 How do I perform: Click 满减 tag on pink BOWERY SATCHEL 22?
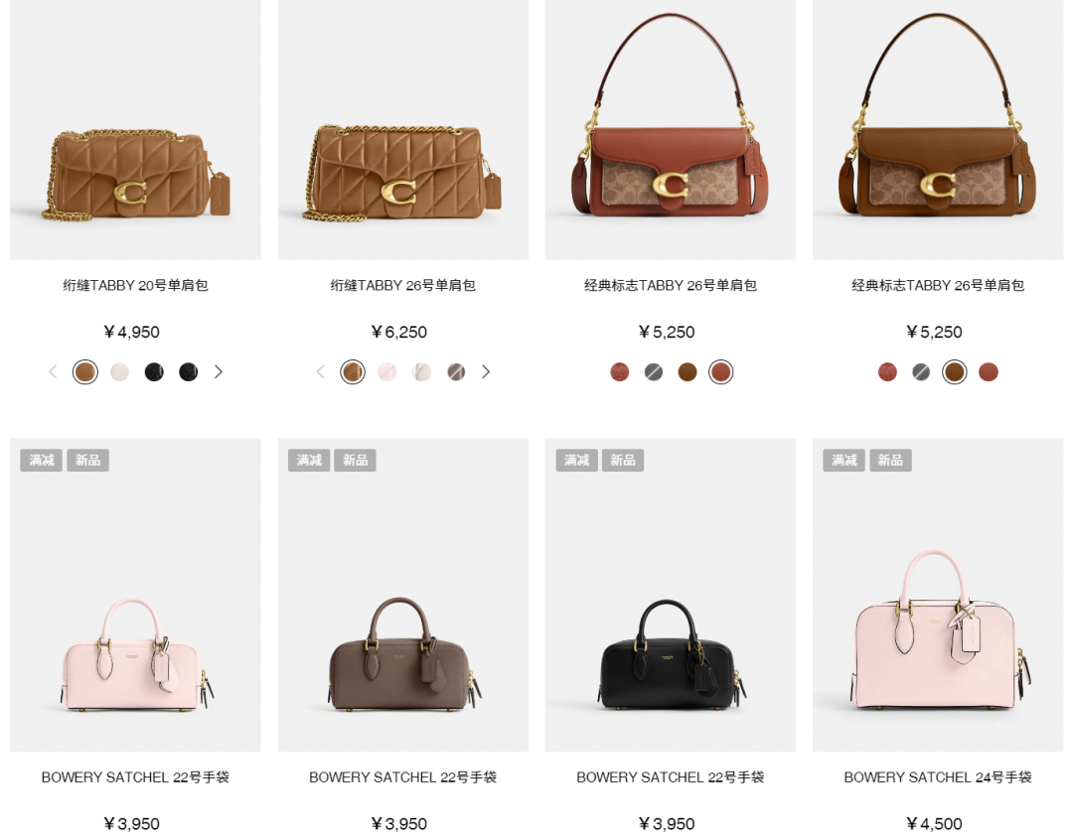[x=41, y=460]
